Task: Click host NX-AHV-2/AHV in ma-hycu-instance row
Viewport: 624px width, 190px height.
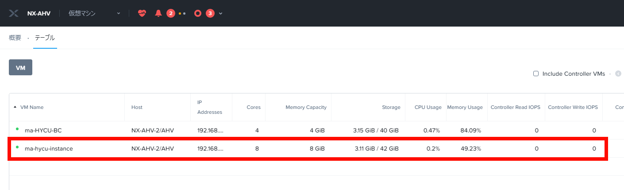Action: point(152,149)
